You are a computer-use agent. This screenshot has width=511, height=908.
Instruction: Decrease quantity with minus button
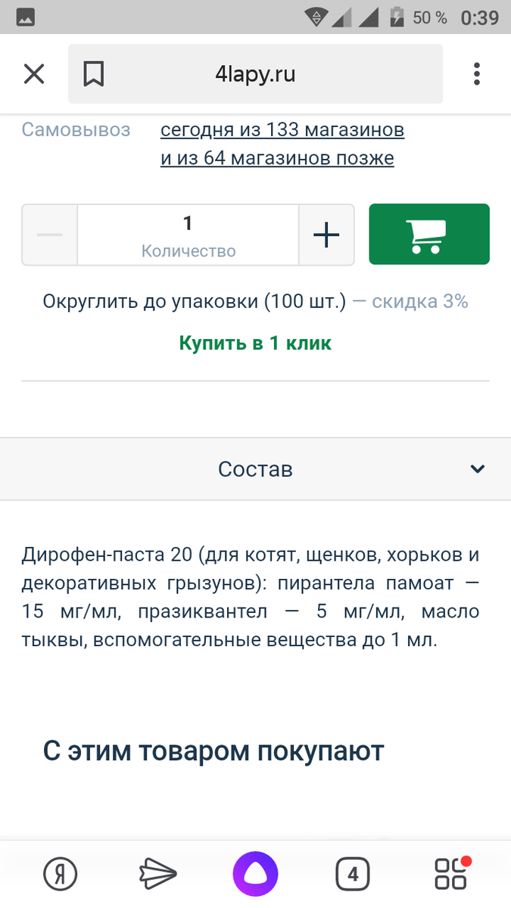(x=50, y=235)
